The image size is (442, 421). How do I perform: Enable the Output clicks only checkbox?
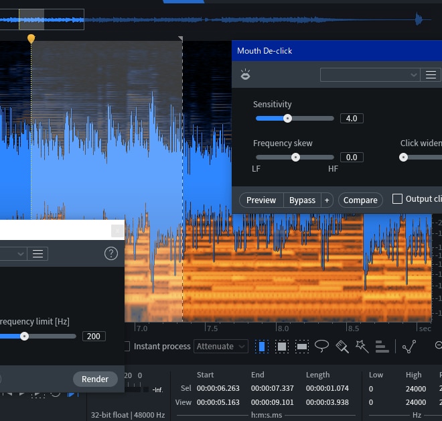click(397, 198)
